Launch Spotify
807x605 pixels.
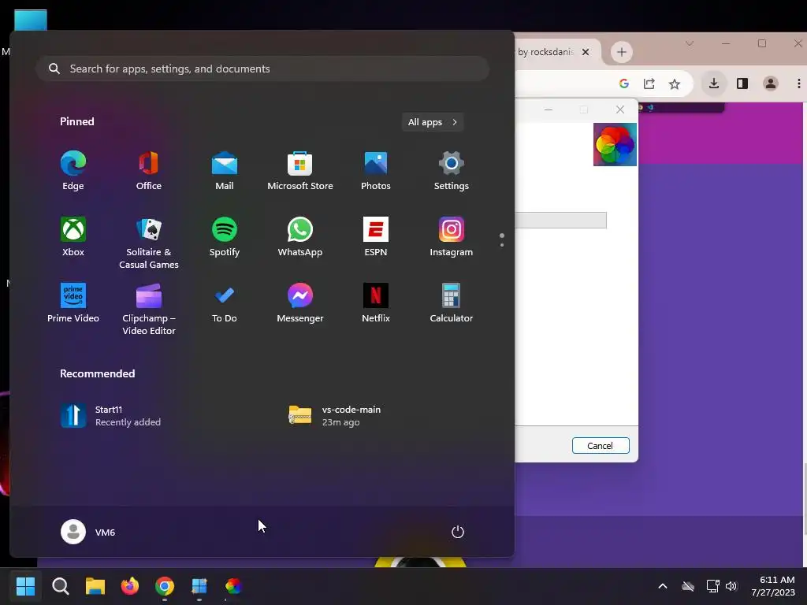tap(225, 236)
